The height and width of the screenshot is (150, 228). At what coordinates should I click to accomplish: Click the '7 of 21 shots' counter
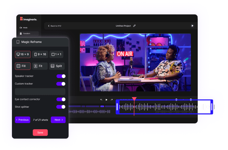coord(40,120)
